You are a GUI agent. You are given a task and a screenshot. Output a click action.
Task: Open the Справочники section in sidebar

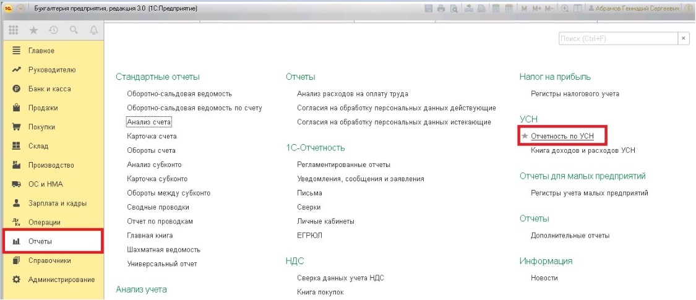coord(52,260)
